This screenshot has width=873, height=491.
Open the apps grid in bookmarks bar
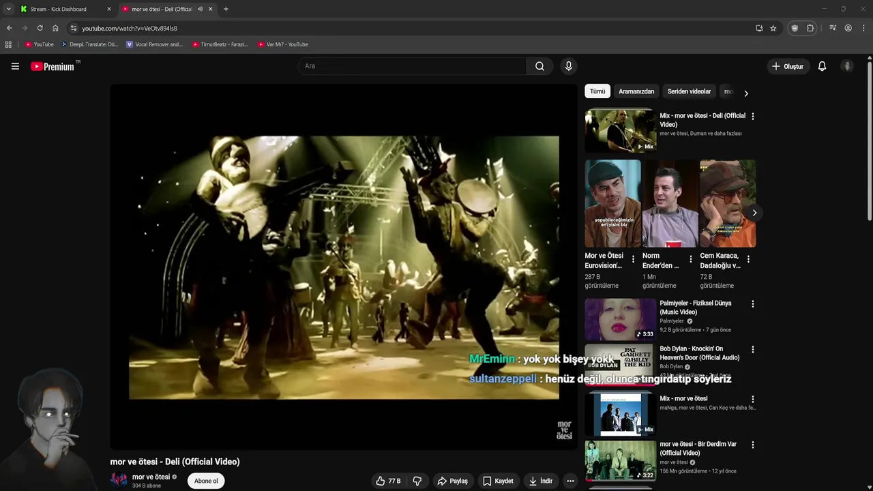[8, 44]
